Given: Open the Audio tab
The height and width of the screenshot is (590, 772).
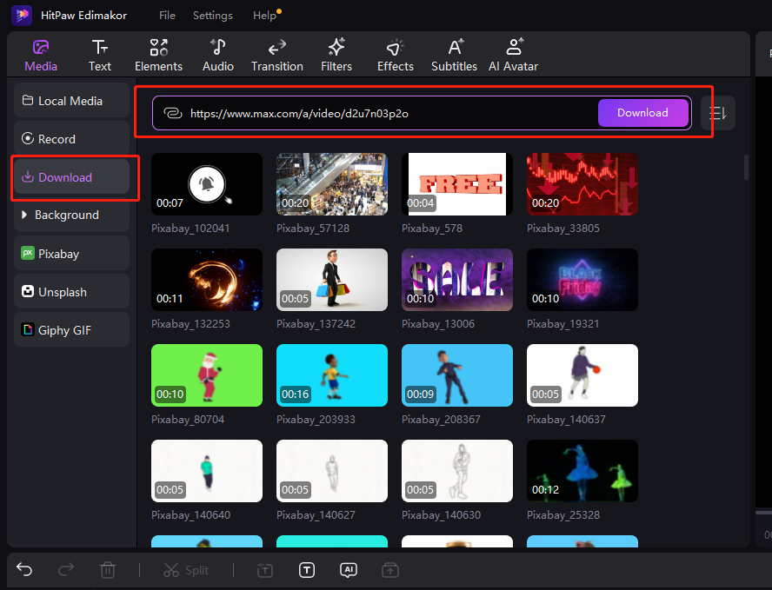Looking at the screenshot, I should [x=218, y=55].
